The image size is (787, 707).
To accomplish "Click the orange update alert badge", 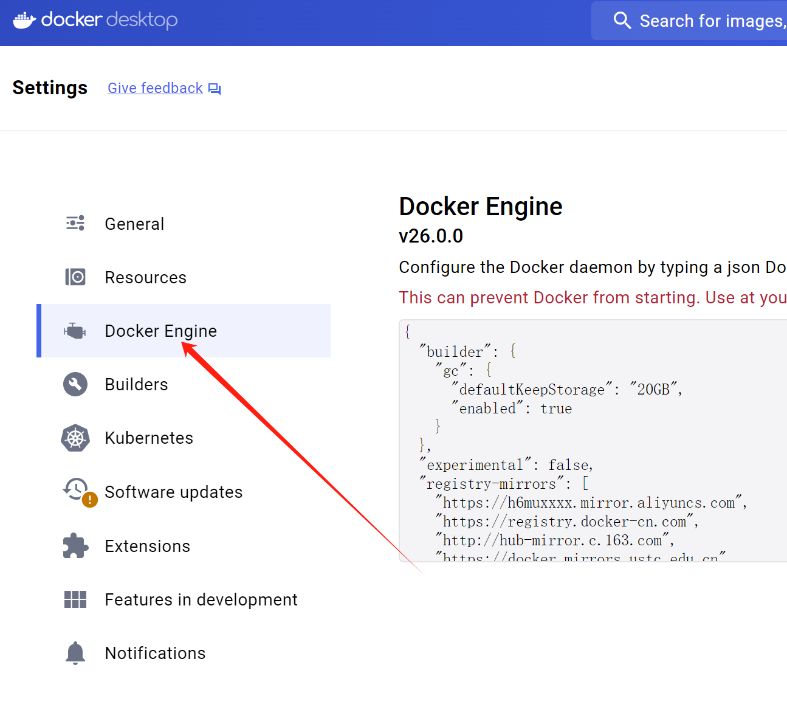I will pyautogui.click(x=90, y=500).
